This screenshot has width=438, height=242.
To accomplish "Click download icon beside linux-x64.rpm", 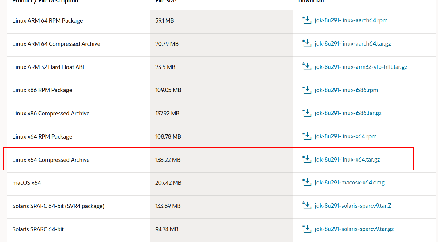I will point(307,136).
